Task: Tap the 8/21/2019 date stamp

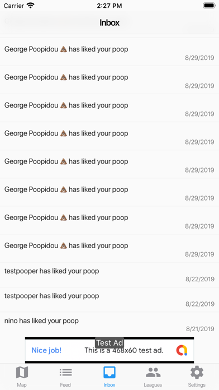Action: (x=200, y=329)
